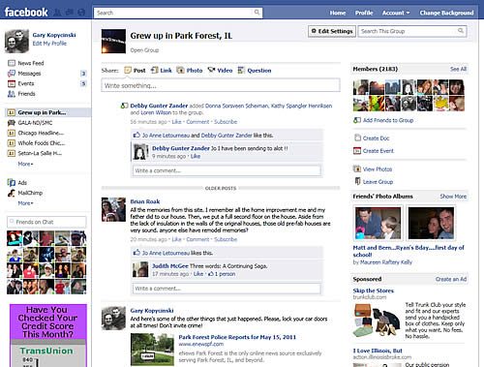This screenshot has height=367, width=484.
Task: Click the News Feed icon in sidebar
Action: pos(12,63)
